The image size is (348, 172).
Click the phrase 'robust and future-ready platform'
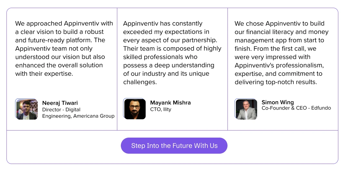[x=60, y=36]
